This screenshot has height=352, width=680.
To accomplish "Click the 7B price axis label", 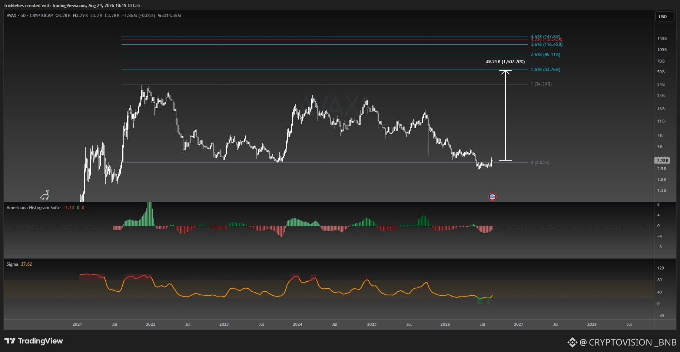I will (x=660, y=136).
